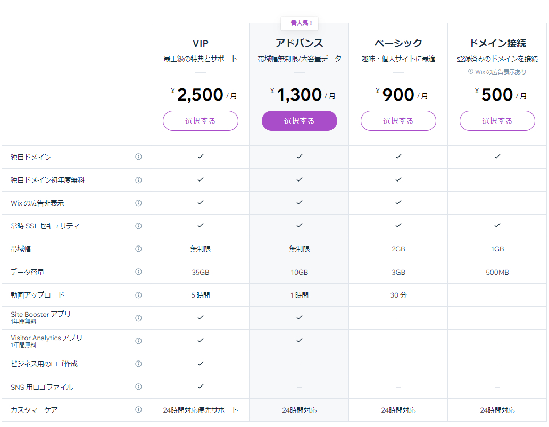This screenshot has height=427, width=549.
Task: Select the ベーシック plan 選択する button
Action: (x=398, y=121)
